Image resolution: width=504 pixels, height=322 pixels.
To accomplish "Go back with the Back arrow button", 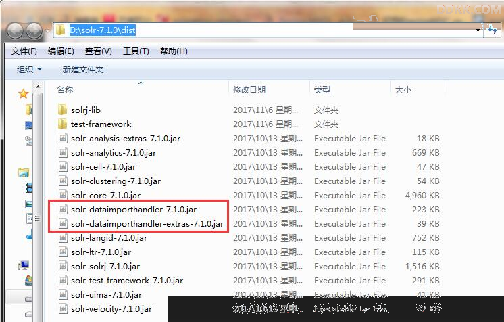I will [x=15, y=31].
